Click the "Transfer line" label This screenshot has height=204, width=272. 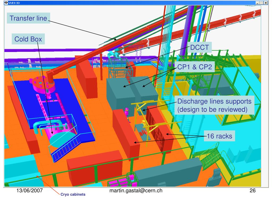[x=28, y=18]
